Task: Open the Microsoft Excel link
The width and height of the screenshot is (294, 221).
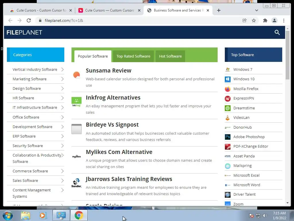Action: [246, 175]
